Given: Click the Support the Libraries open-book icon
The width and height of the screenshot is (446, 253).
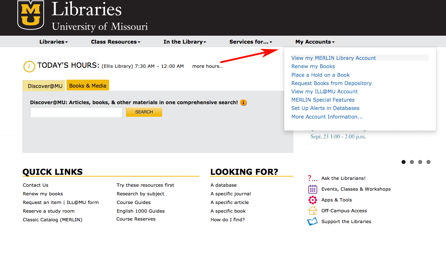Looking at the screenshot, I should [312, 221].
